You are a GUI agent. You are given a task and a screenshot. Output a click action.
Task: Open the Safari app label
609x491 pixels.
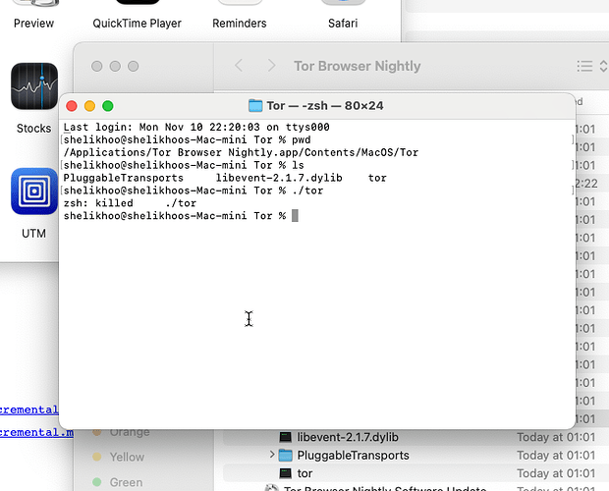coord(343,24)
